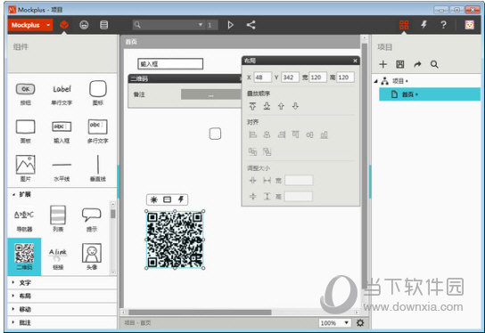The width and height of the screenshot is (485, 333).
Task: Move one layer up arrow icon
Action: click(281, 106)
